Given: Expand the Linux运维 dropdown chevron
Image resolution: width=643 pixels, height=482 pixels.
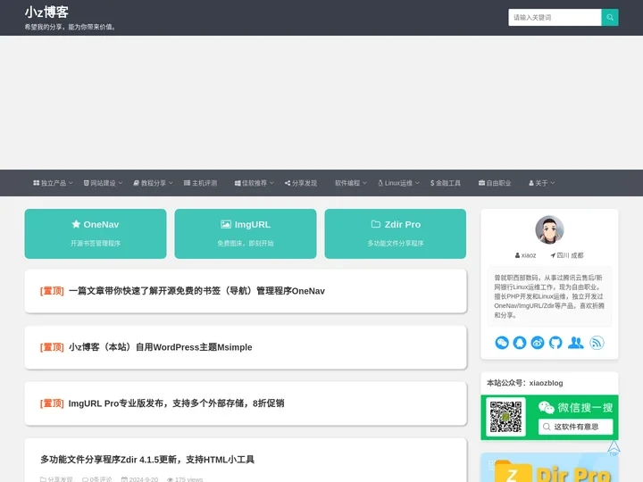Looking at the screenshot, I should click(x=417, y=183).
